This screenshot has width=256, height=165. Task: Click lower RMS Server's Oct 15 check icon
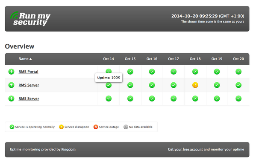click(130, 98)
